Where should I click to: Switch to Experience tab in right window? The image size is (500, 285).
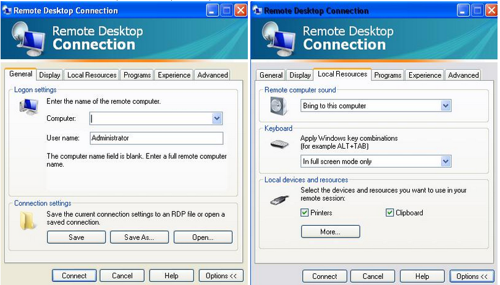click(425, 75)
